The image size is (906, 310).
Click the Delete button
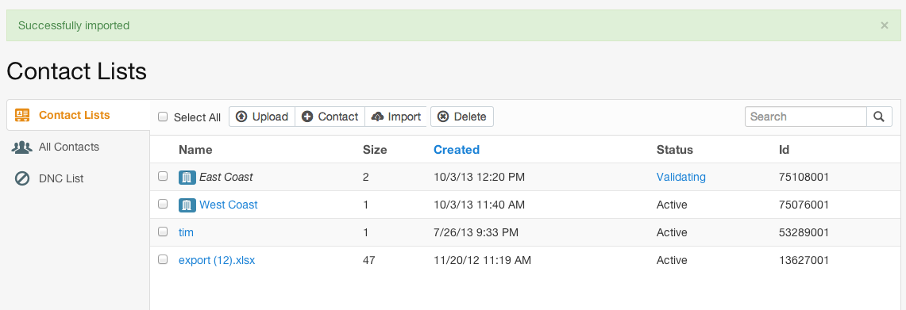[461, 117]
